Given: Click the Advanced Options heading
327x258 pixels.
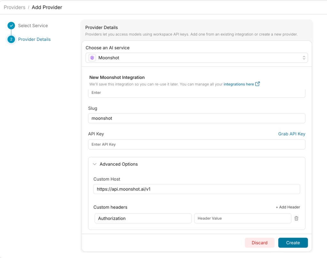Looking at the screenshot, I should 119,164.
